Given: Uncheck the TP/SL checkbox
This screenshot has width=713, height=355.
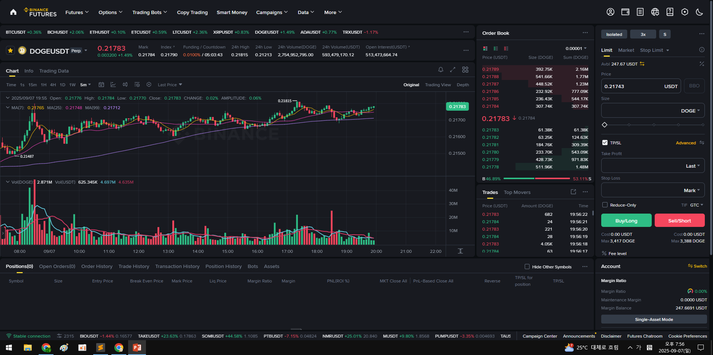Looking at the screenshot, I should pyautogui.click(x=605, y=143).
